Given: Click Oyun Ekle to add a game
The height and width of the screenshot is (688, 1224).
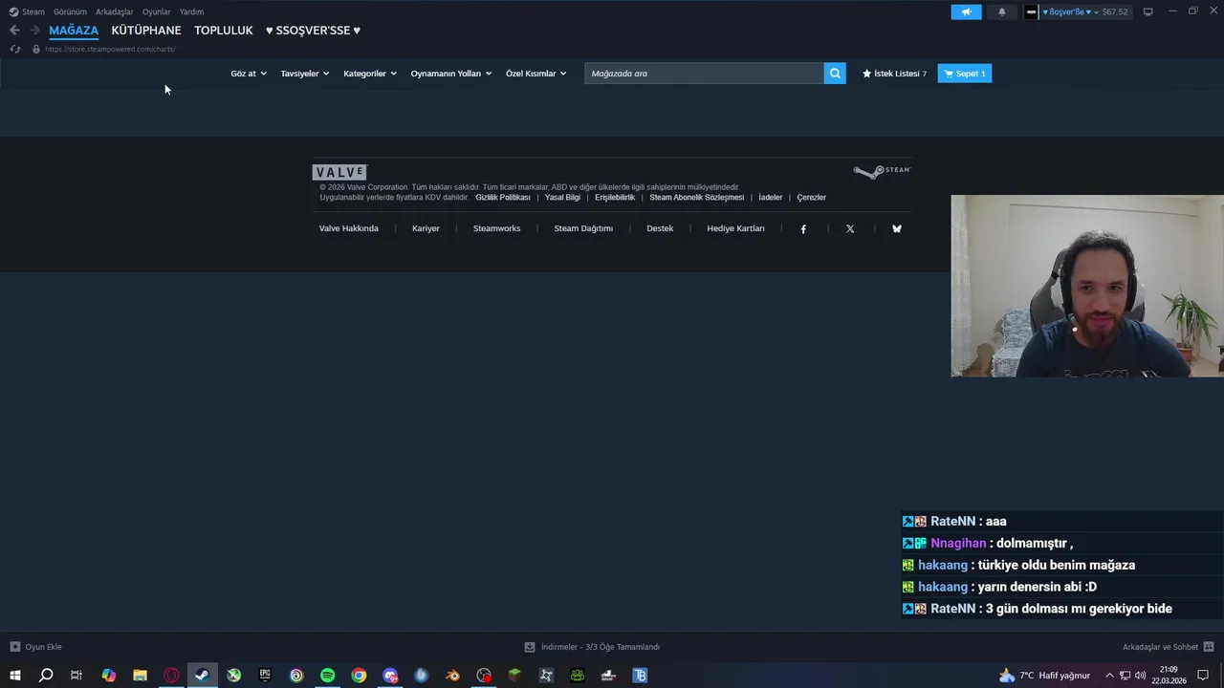Looking at the screenshot, I should (36, 647).
